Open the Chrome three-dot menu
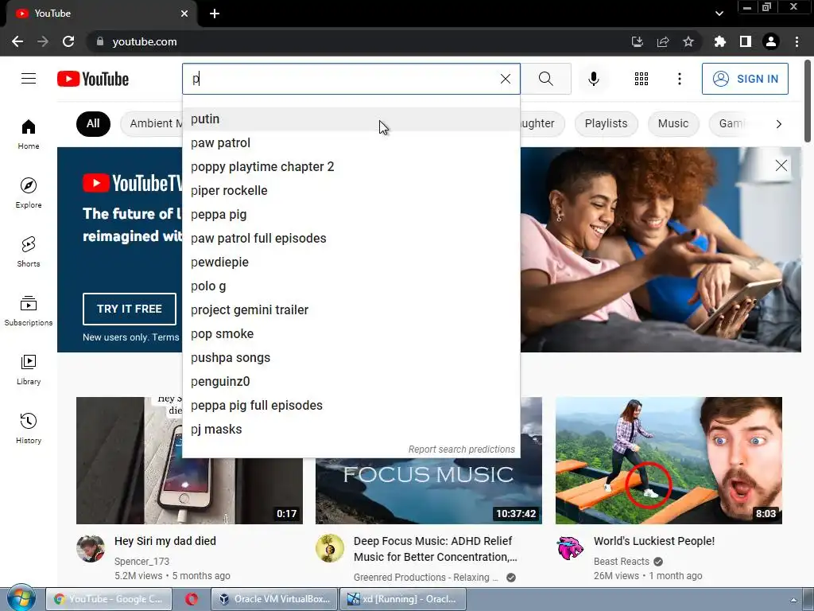 pos(797,41)
